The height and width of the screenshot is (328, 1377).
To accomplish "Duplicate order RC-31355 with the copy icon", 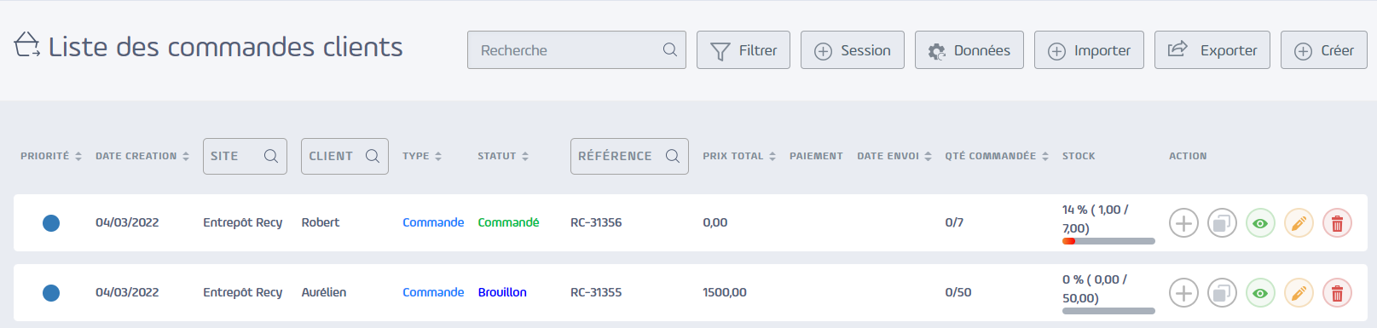I will (x=1222, y=293).
